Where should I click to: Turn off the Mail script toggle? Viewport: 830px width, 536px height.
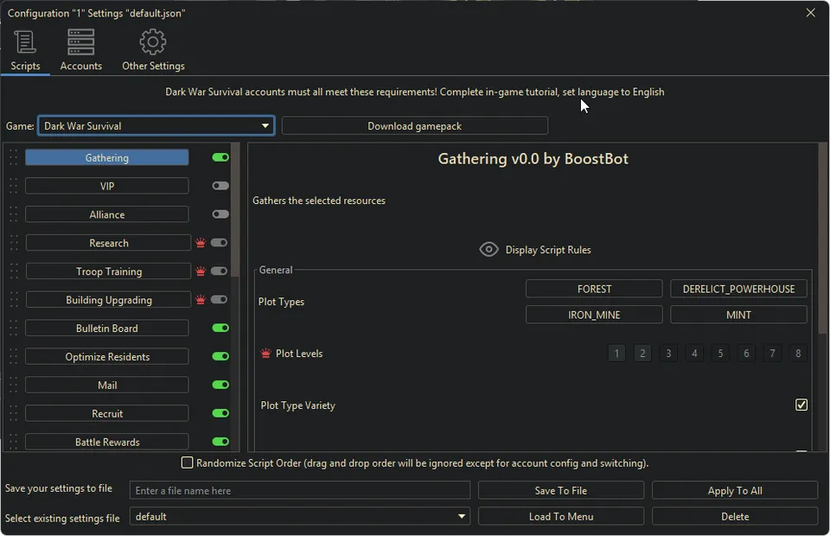(x=220, y=385)
